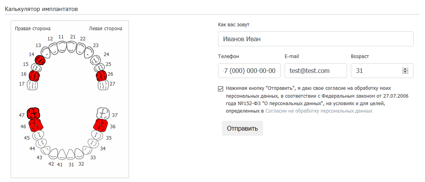Deselect the red tooth 46
Screen dimensions: 425x182
[36, 126]
